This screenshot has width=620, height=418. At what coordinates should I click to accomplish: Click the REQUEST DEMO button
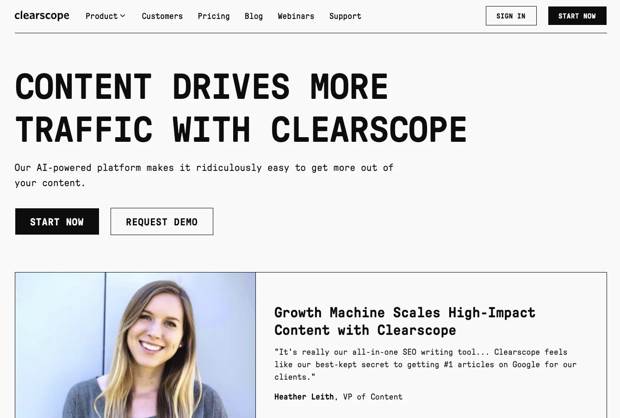(161, 221)
